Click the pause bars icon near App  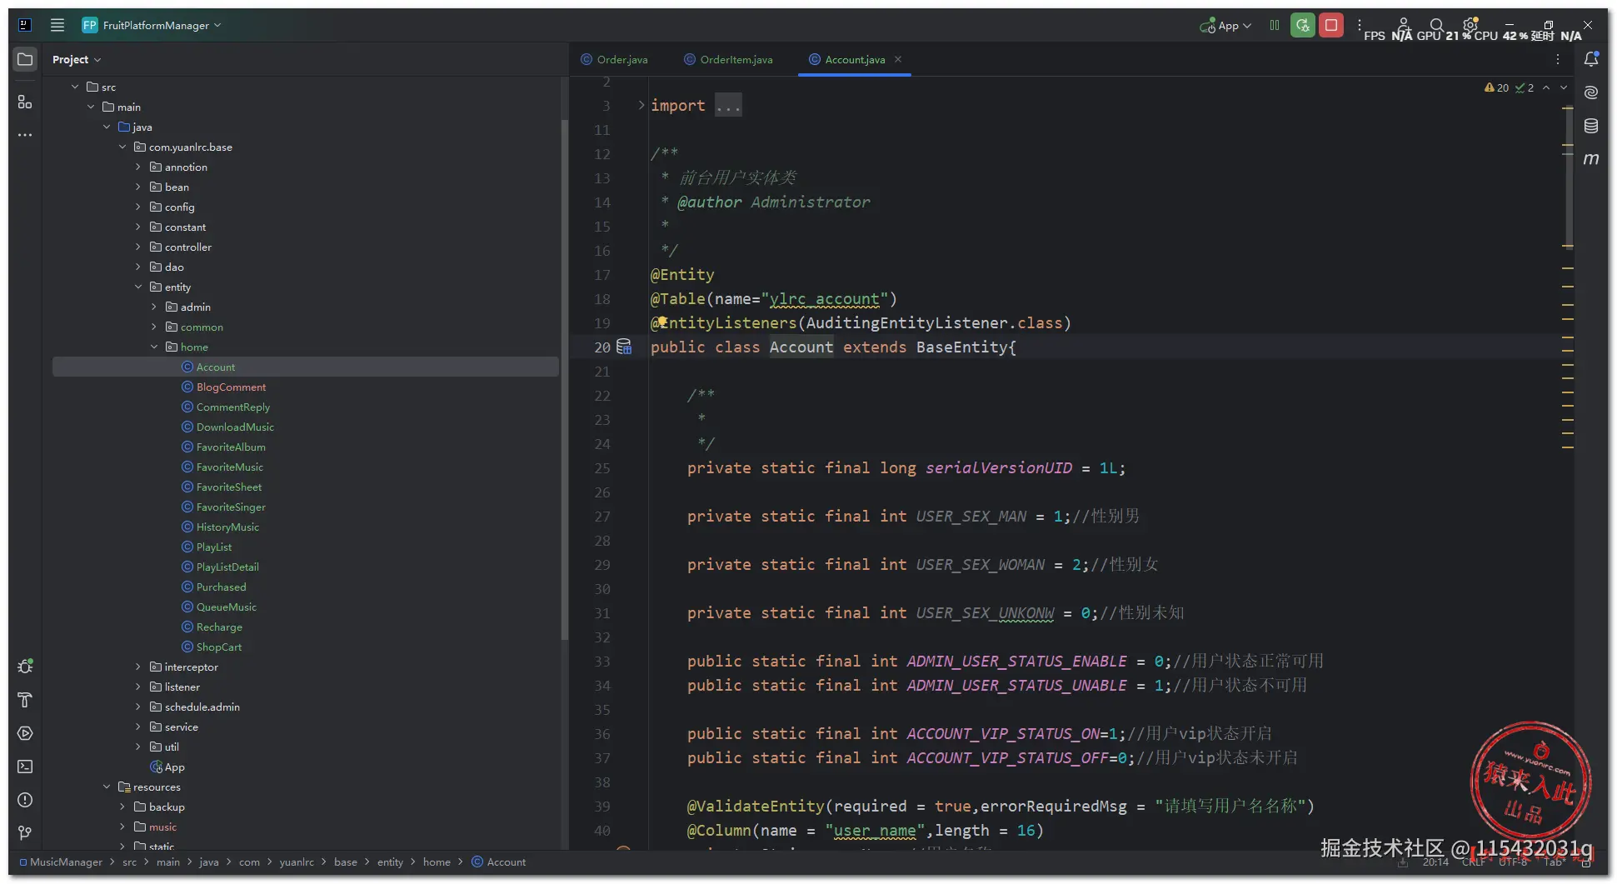pos(1275,25)
